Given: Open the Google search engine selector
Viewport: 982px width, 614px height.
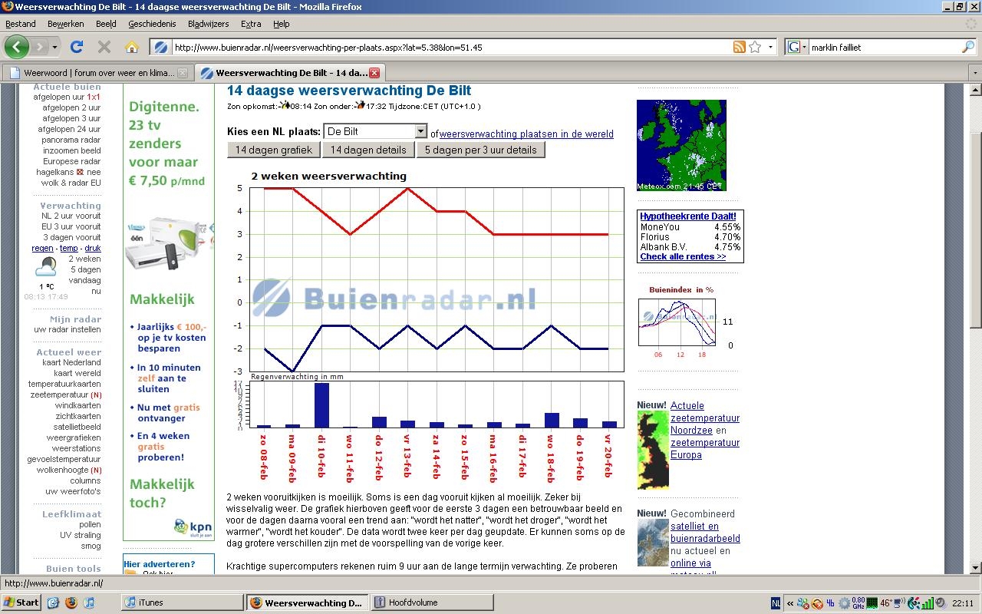Looking at the screenshot, I should (x=797, y=47).
